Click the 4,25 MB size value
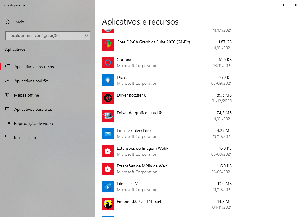This screenshot has width=303, height=217. point(224,130)
